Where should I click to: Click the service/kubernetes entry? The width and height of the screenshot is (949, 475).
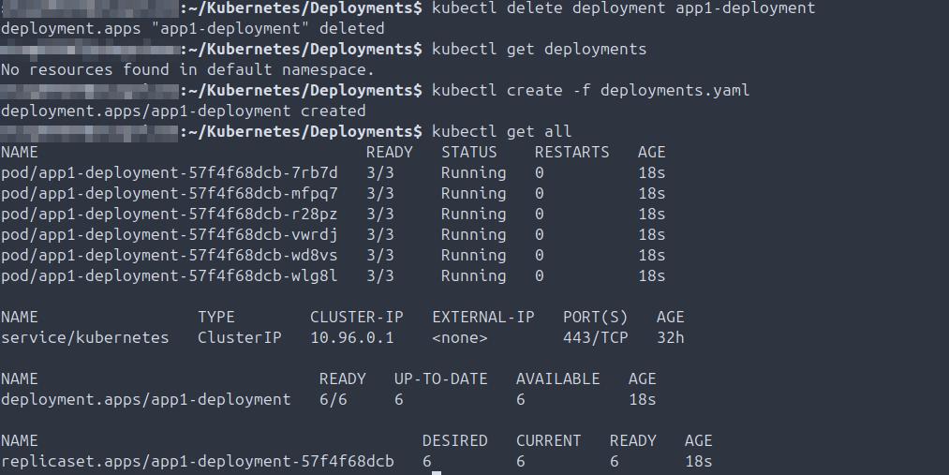(85, 337)
